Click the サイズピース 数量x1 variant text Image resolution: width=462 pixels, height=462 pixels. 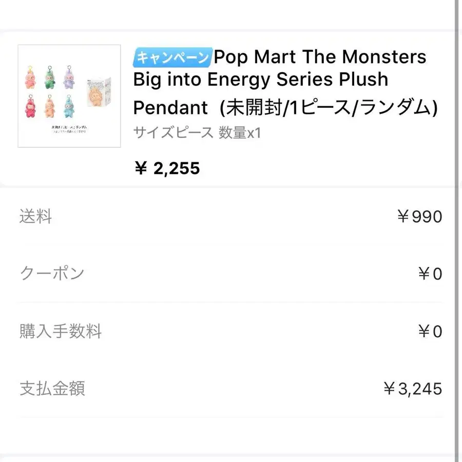(x=197, y=132)
